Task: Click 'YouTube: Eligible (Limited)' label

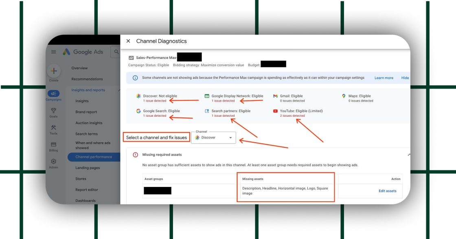Action: pos(301,111)
